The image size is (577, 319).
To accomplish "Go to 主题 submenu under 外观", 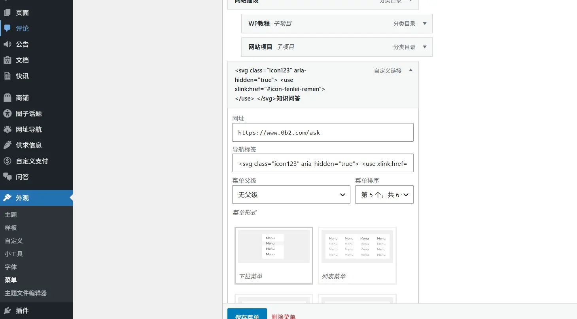I will pyautogui.click(x=11, y=215).
